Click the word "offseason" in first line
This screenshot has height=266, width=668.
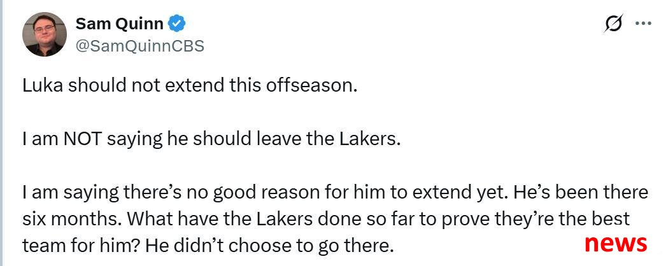[x=311, y=86]
